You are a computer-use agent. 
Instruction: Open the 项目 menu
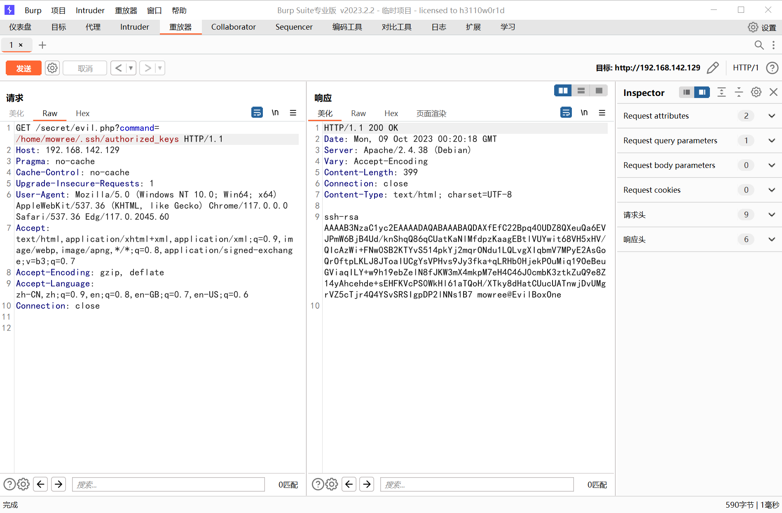tap(58, 10)
